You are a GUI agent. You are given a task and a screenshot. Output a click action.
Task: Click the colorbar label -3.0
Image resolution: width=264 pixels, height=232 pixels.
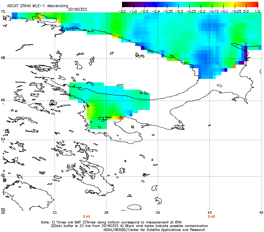(122, 11)
